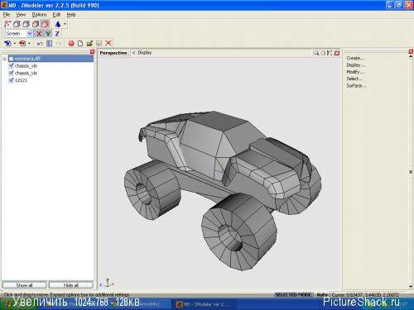Open the Screen axis-space combo box

19,34
